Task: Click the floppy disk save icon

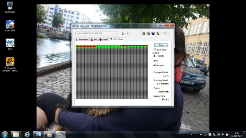Action: pos(153,33)
